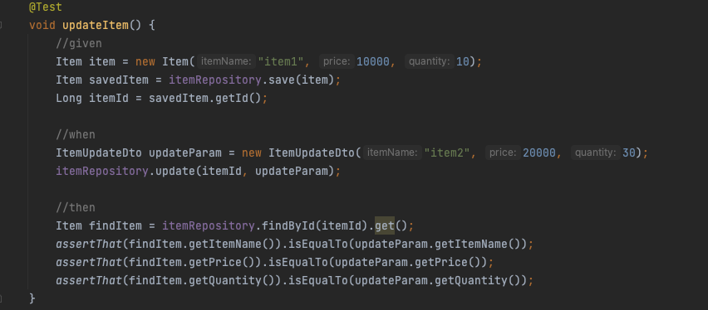Click the findById method call

[288, 225]
